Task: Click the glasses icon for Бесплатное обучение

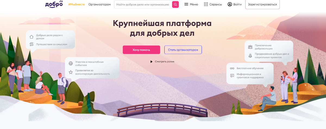Action: [x=232, y=68]
